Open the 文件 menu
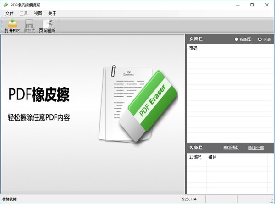 tap(10, 13)
